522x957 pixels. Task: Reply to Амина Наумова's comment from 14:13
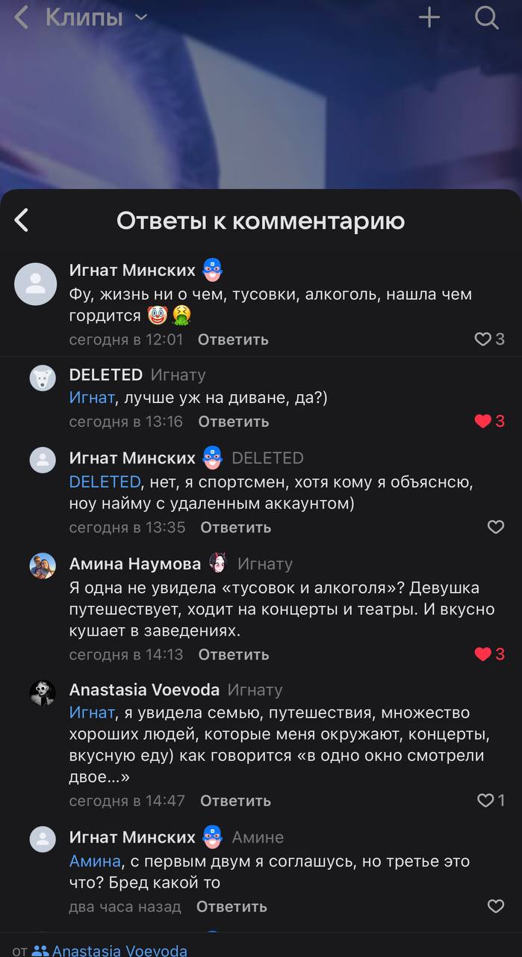(233, 654)
